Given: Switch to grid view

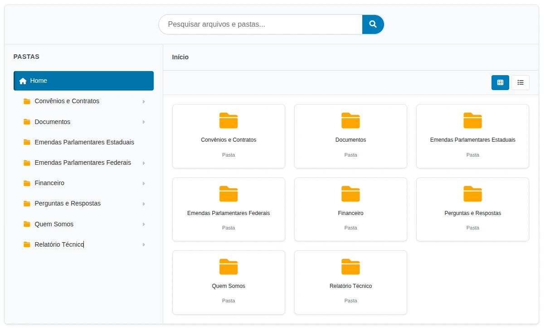Looking at the screenshot, I should [x=500, y=82].
